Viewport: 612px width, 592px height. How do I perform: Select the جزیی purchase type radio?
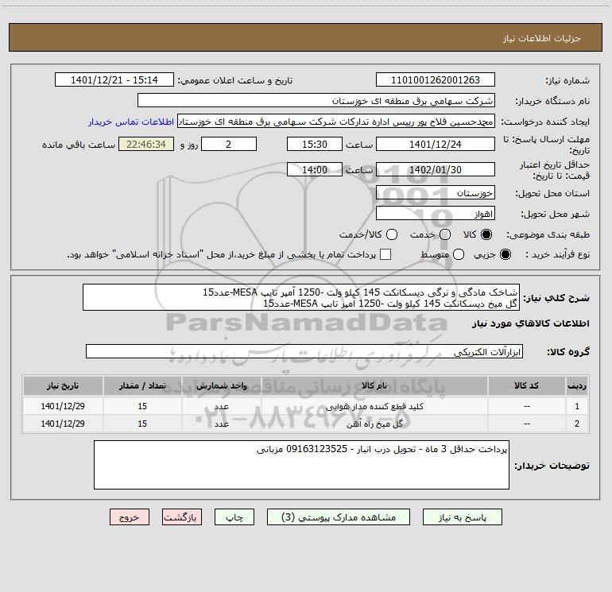coord(508,255)
